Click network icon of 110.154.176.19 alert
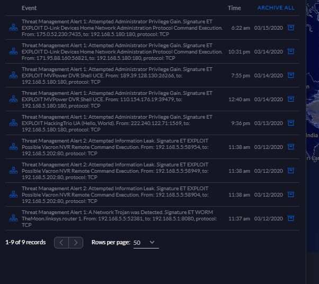 click(13, 99)
